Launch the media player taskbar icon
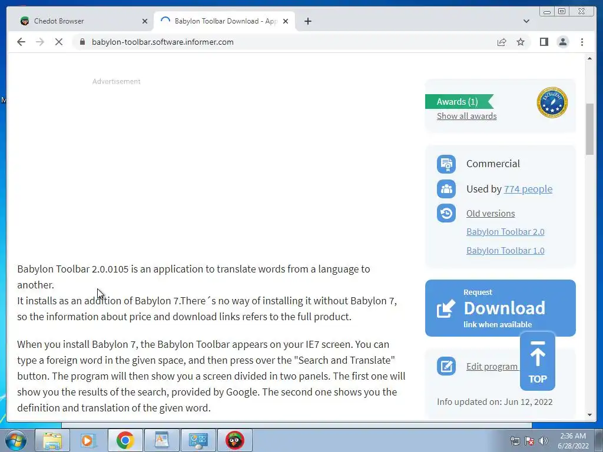 click(x=88, y=440)
